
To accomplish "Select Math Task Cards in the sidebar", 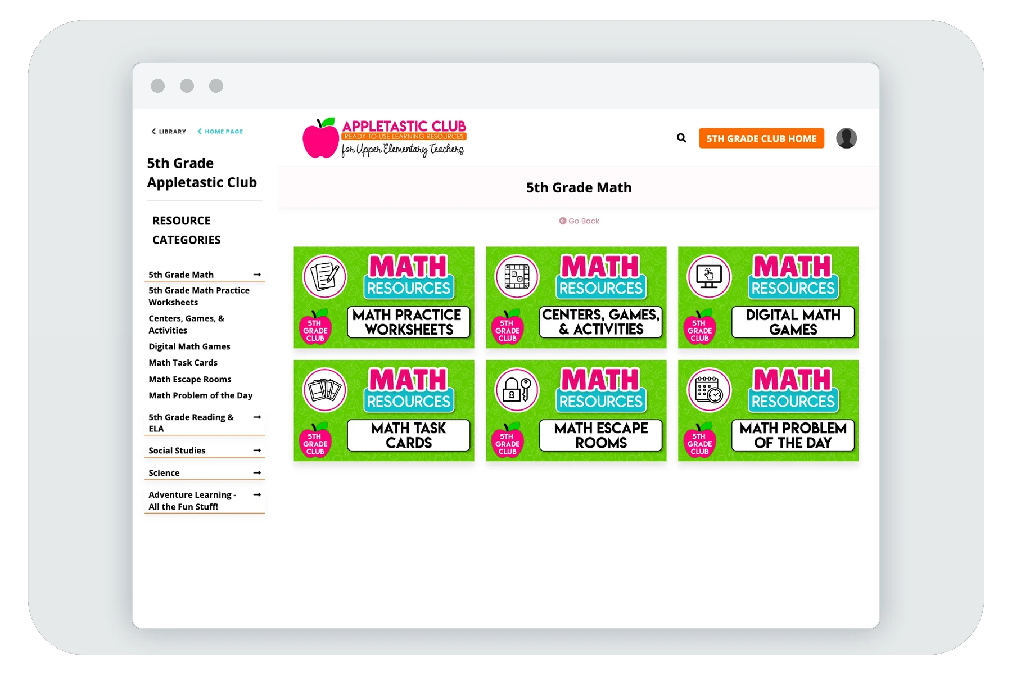I will pyautogui.click(x=183, y=363).
